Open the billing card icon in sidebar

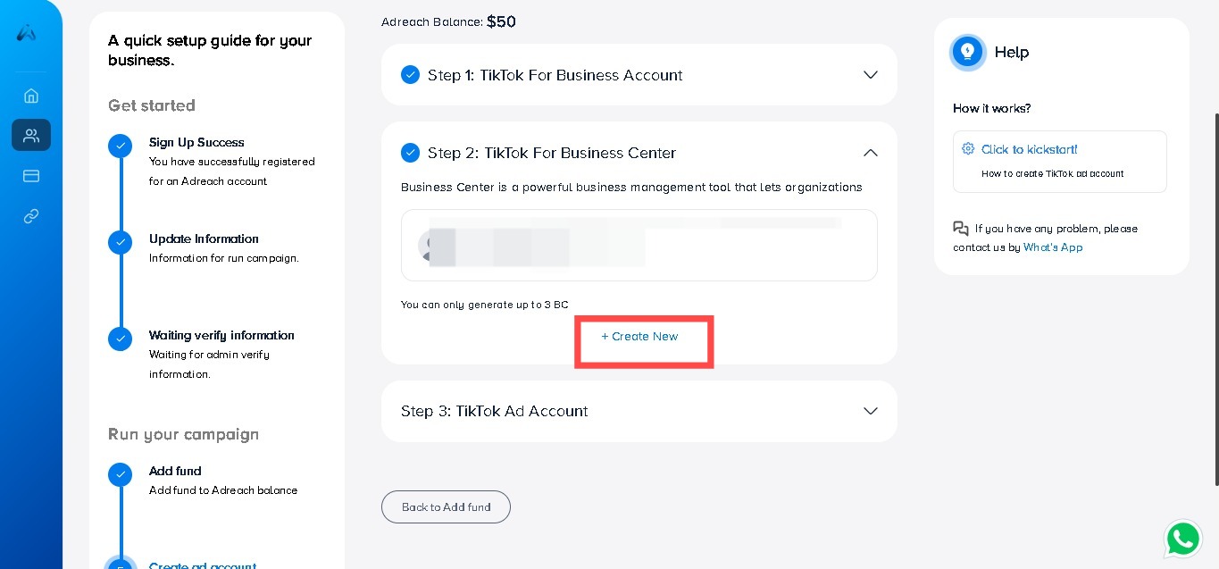click(31, 176)
